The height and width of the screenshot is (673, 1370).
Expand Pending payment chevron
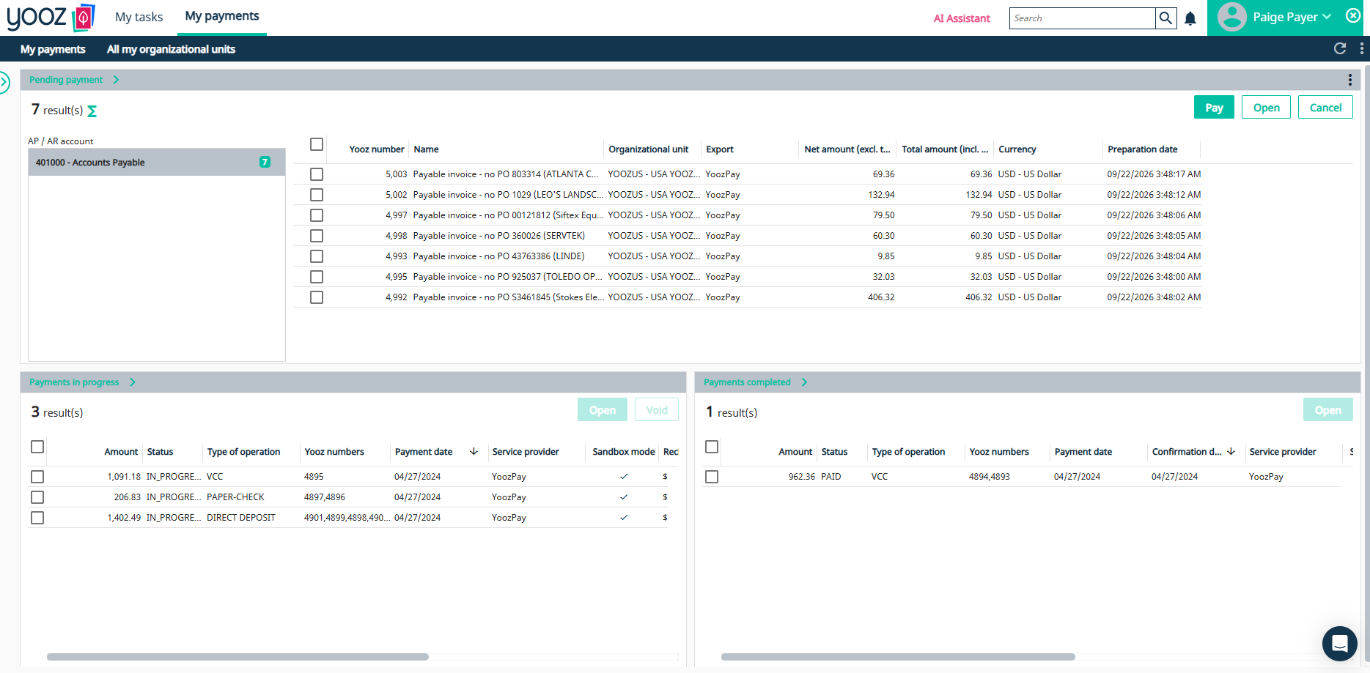[x=116, y=80]
